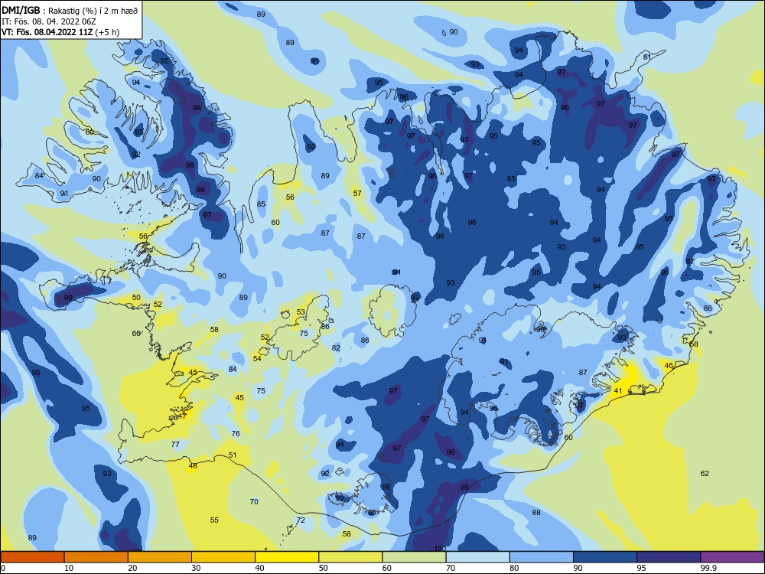Click the '54' humidity value on the map
Screen dimensions: 765x574
(257, 359)
